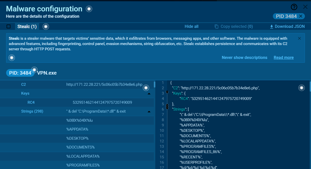Select the Stealc (1) tab
Image resolution: width=311 pixels, height=169 pixels.
[x=27, y=26]
